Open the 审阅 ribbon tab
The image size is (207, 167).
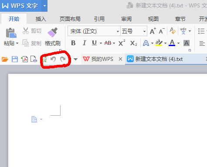tap(126, 19)
